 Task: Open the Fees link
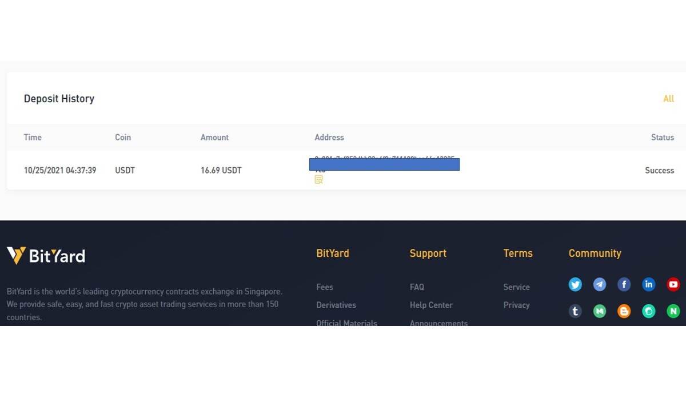click(x=325, y=287)
